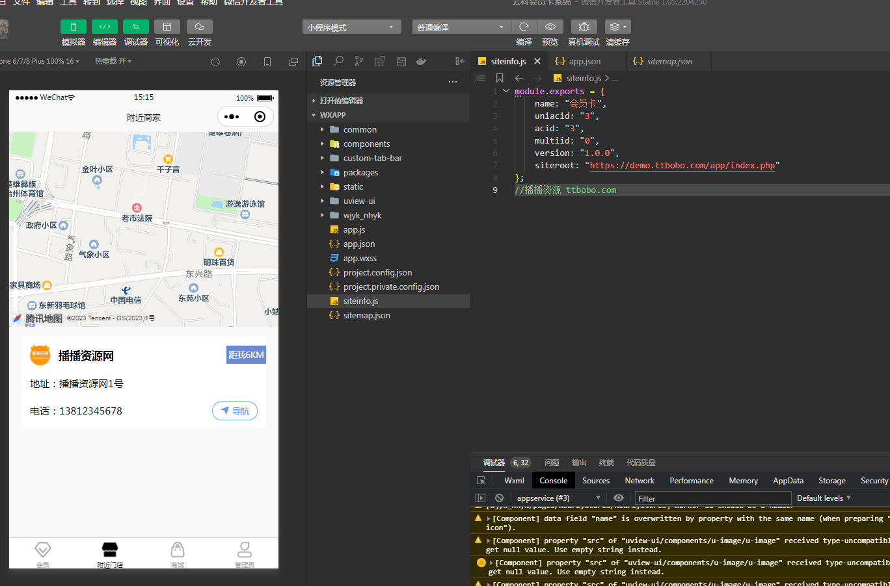Open the hot reload (热重载) dropdown
This screenshot has height=586, width=890.
pos(113,61)
